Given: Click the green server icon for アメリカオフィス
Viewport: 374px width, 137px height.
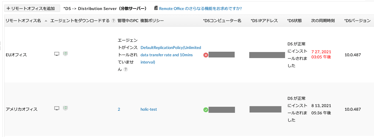Looking at the screenshot, I should (65, 108).
